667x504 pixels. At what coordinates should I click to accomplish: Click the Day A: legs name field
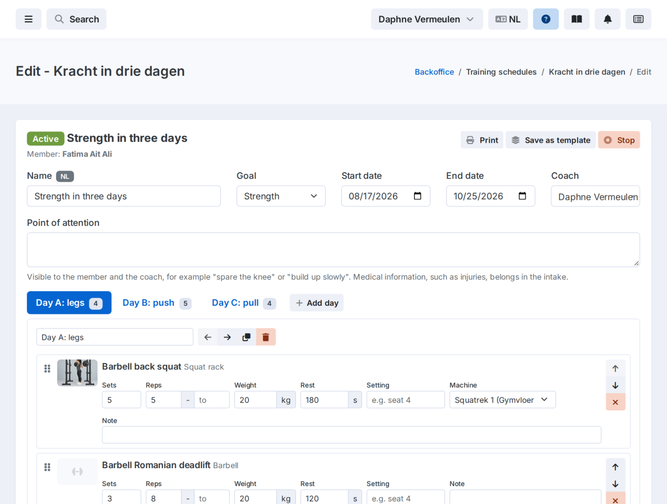tap(115, 337)
